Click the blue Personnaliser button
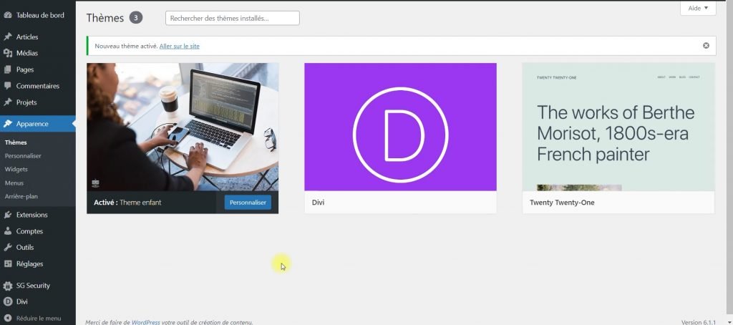This screenshot has width=733, height=325. pyautogui.click(x=248, y=203)
